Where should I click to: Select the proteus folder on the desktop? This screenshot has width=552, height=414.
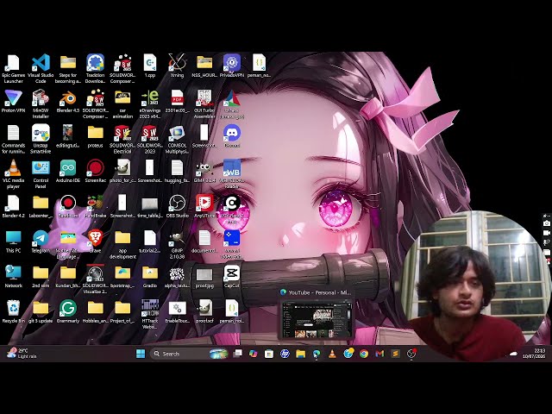(96, 136)
